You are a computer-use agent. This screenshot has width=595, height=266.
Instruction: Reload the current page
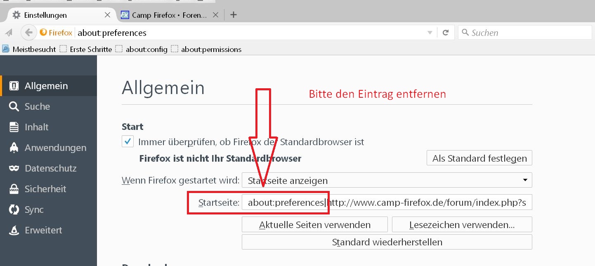[x=446, y=33]
